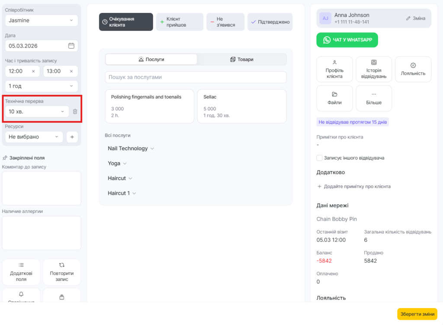Open the Співробітник Jasmine dropdown
443x325 pixels.
pyautogui.click(x=42, y=20)
